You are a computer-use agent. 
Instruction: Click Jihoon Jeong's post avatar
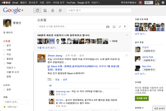[41, 58]
